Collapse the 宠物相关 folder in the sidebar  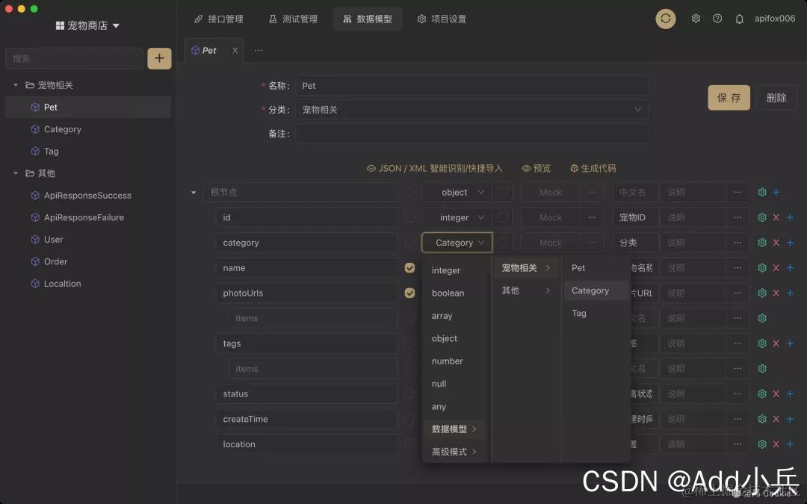click(x=16, y=84)
